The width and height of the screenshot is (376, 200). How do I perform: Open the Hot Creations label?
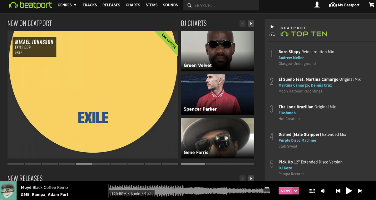(290, 119)
